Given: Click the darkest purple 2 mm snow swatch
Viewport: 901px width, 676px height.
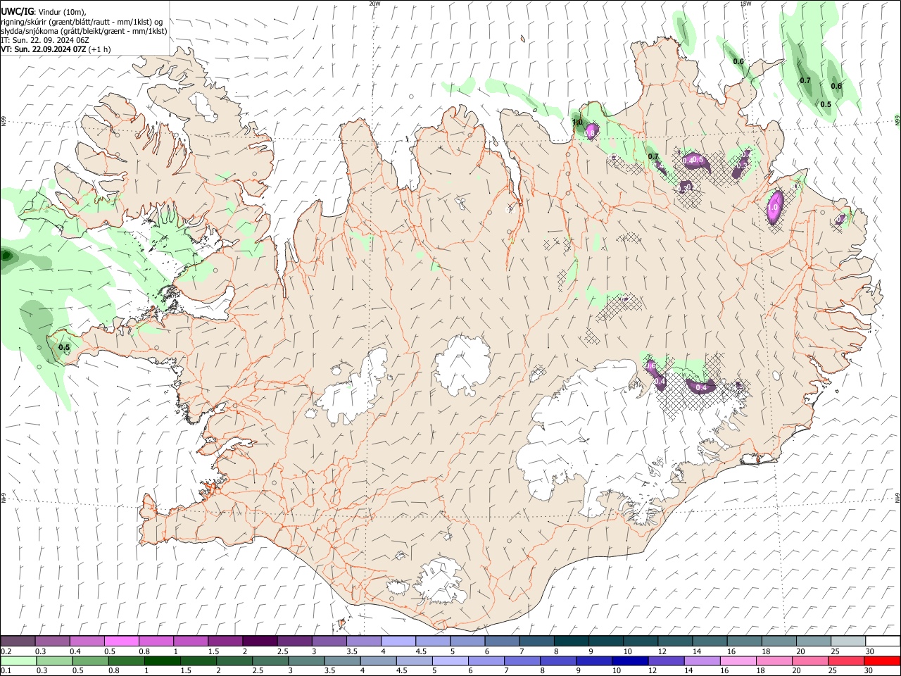Looking at the screenshot, I should point(260,641).
